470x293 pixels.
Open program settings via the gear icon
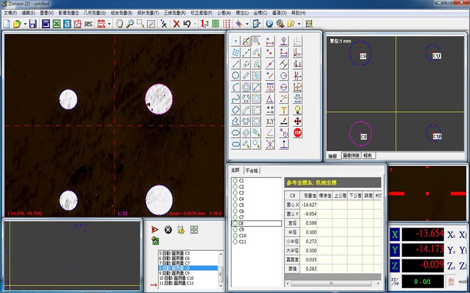pos(181,230)
